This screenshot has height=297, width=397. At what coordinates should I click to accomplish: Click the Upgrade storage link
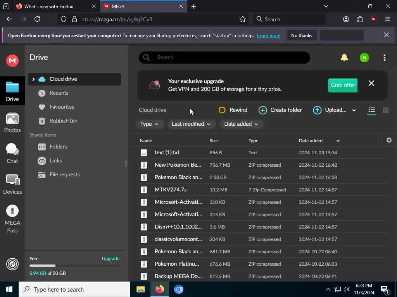[x=110, y=259]
